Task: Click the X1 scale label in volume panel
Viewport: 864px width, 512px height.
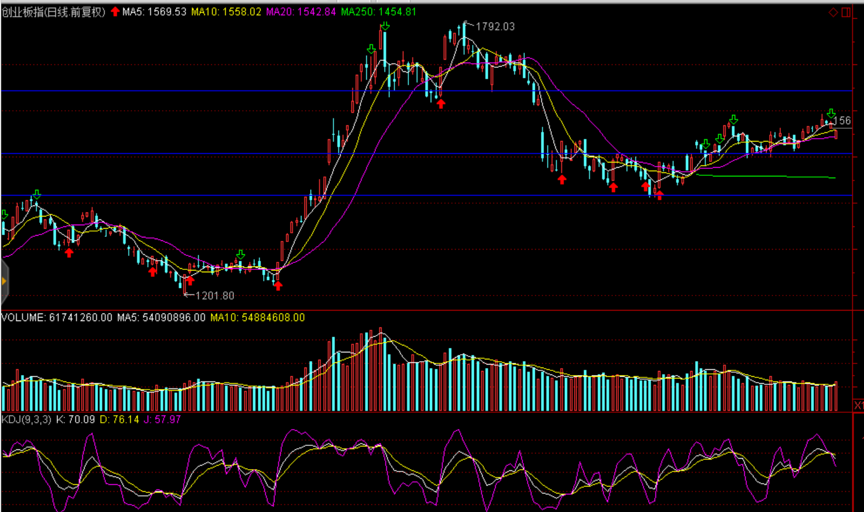Action: (858, 405)
